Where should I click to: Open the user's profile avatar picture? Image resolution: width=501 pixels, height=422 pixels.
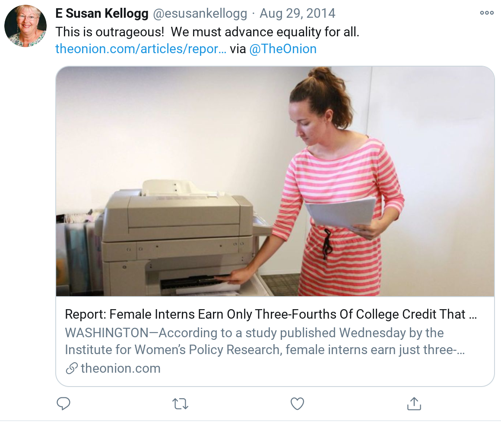pos(25,26)
